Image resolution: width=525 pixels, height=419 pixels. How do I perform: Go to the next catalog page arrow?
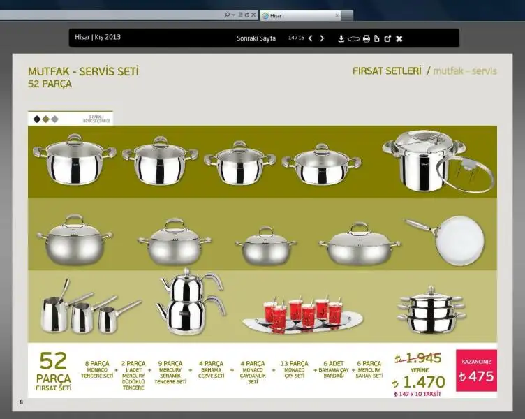pos(322,38)
